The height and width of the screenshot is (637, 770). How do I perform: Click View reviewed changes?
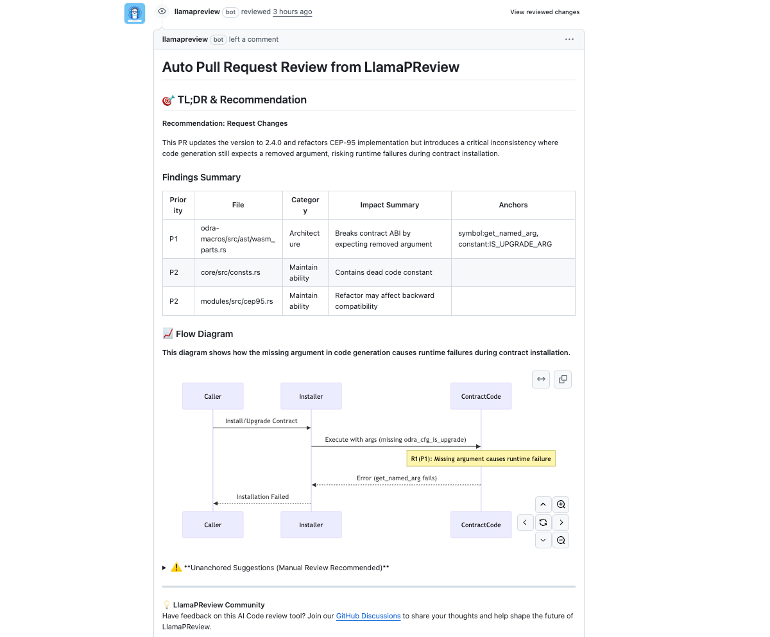[545, 12]
